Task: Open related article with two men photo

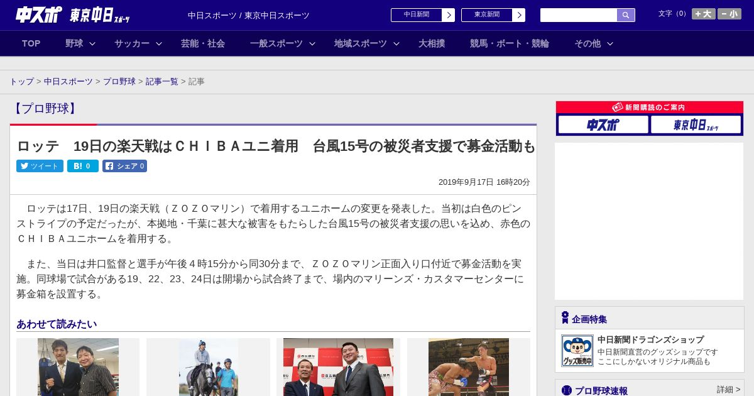Action: [x=78, y=367]
